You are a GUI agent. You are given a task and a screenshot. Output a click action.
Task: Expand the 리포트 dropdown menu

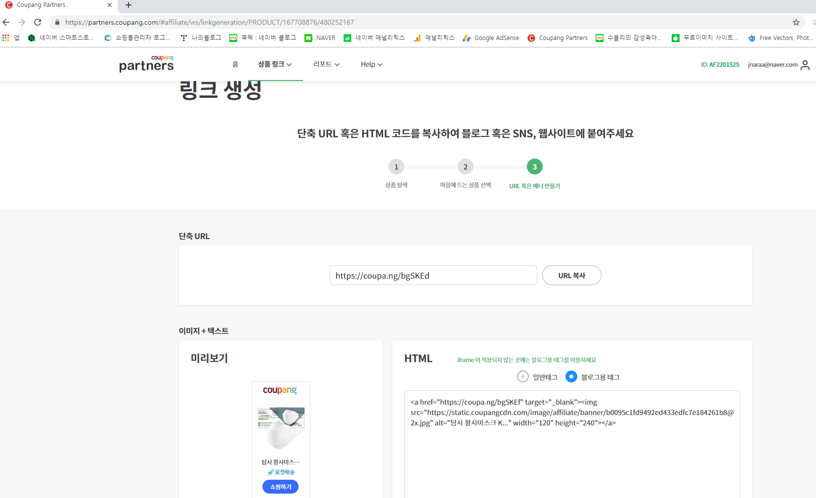(326, 64)
